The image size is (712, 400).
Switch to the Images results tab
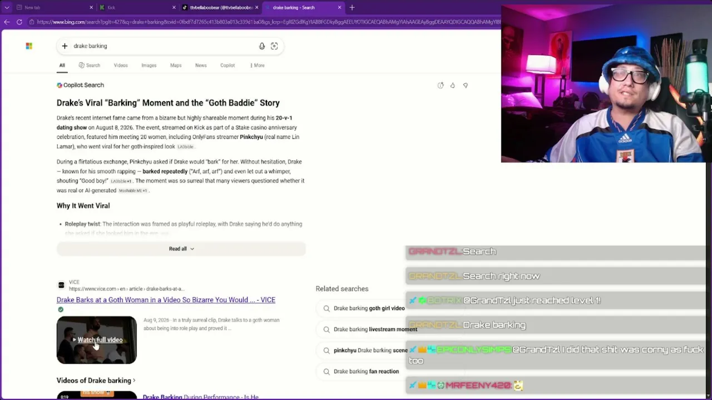point(149,66)
